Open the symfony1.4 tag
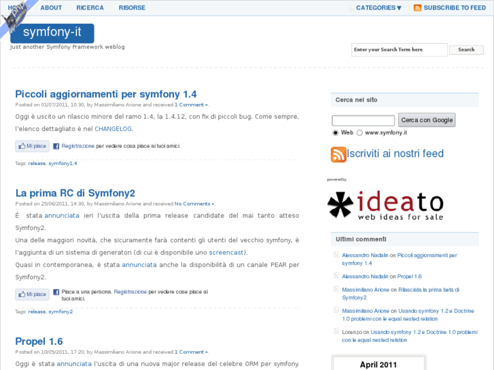 (x=63, y=164)
